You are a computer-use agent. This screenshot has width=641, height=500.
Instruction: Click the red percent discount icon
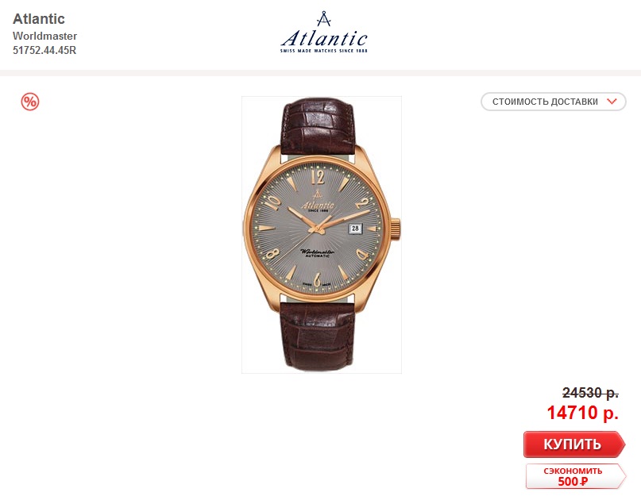30,102
